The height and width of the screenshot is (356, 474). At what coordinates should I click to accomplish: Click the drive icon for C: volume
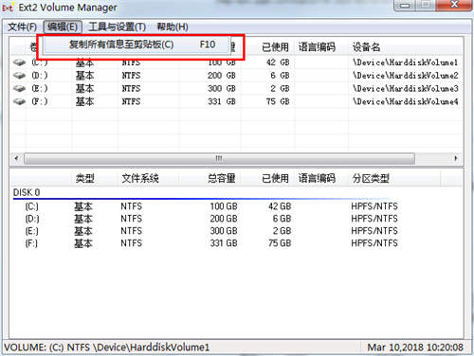pos(19,62)
